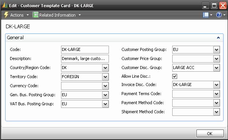Viewport: 228px width, 140px height.
Task: Expand the customize layout dropdown arrow
Action: [x=211, y=15]
